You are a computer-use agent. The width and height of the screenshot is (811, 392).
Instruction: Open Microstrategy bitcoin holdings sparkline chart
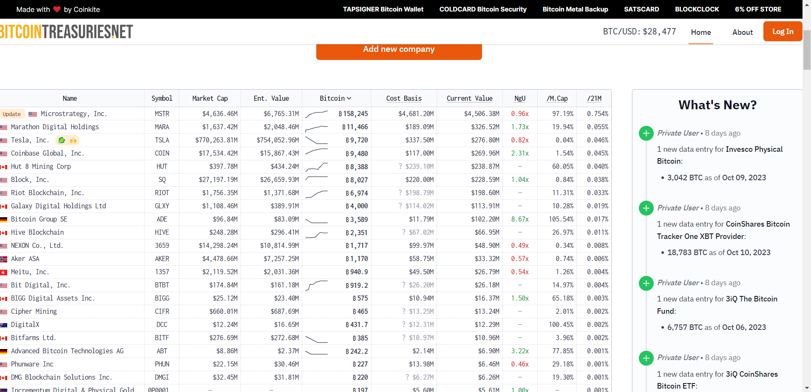click(317, 114)
